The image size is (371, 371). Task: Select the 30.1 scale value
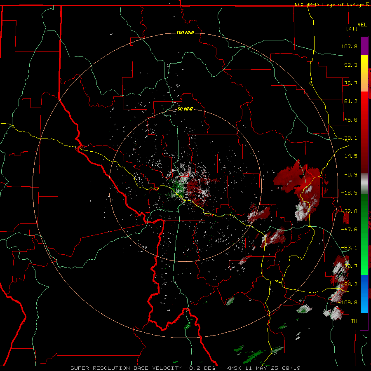pos(351,138)
